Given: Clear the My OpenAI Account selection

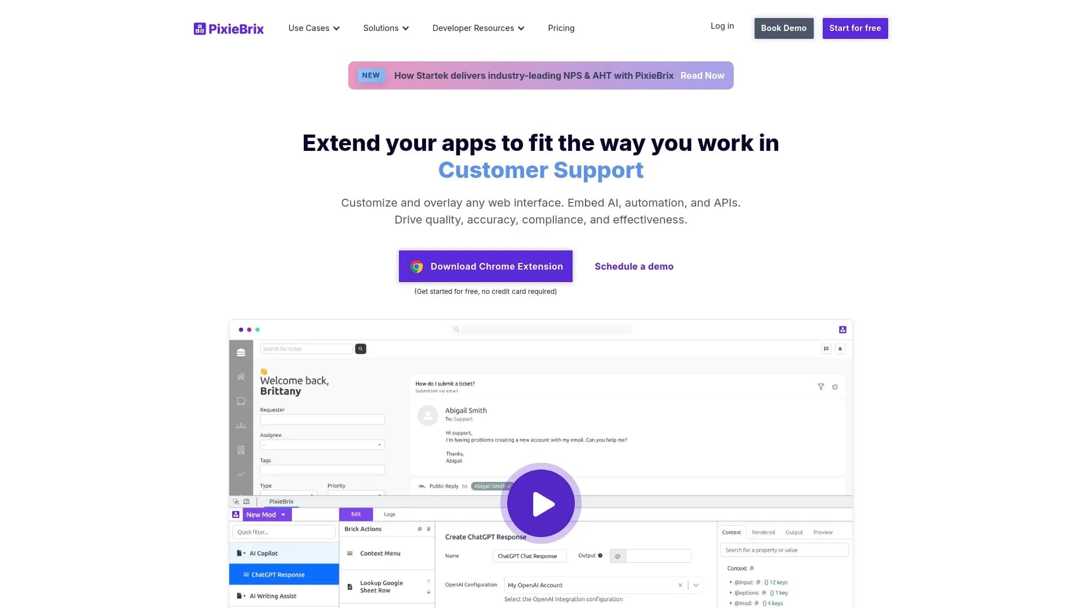Looking at the screenshot, I should 680,585.
